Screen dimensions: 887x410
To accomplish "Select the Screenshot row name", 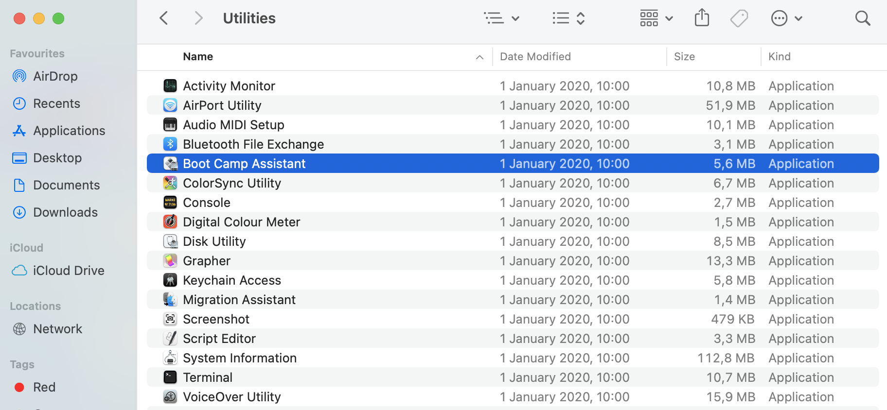I will (216, 319).
